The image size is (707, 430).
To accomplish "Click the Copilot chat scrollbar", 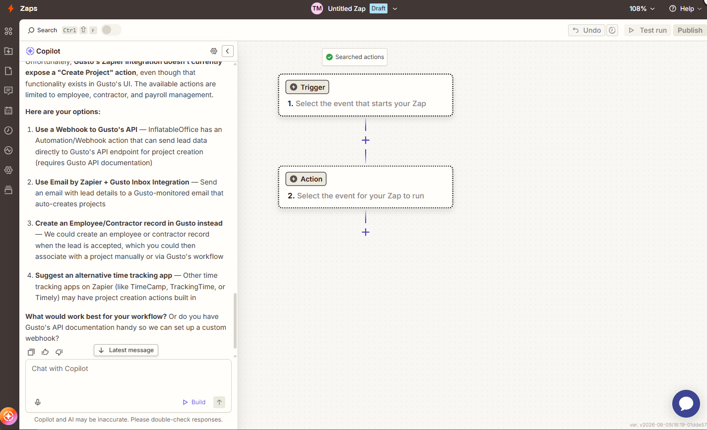I will pyautogui.click(x=235, y=321).
